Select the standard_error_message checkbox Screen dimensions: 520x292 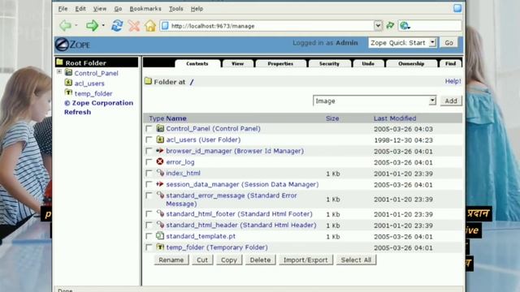coord(149,195)
